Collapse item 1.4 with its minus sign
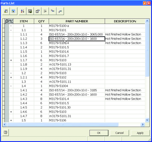Screen dimensions: 152x142 [11, 86]
